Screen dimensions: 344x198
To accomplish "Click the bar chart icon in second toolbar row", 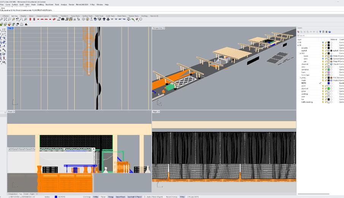I will [x=26, y=24].
